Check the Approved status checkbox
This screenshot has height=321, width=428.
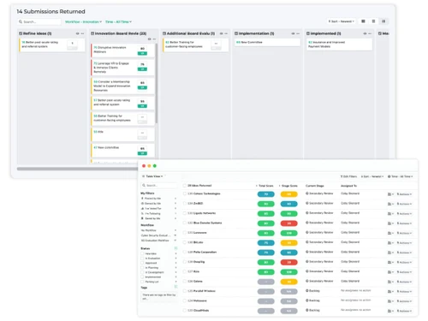click(142, 263)
